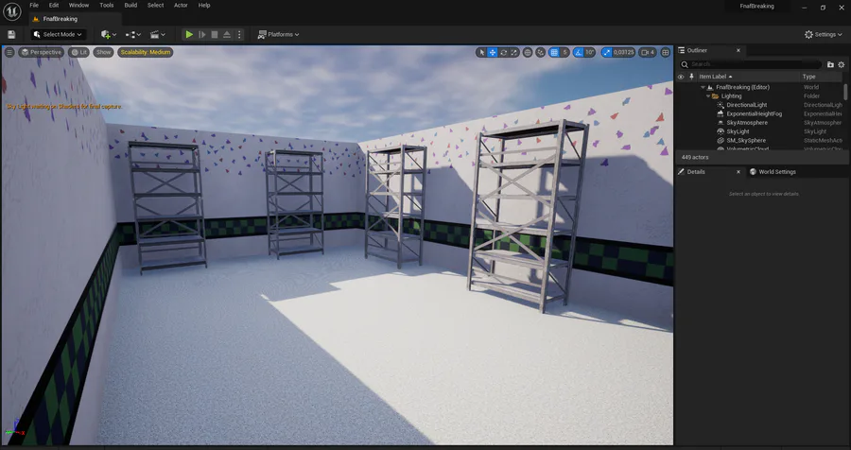Open the Settings dropdown in toolbar
The width and height of the screenshot is (851, 450).
click(x=824, y=34)
